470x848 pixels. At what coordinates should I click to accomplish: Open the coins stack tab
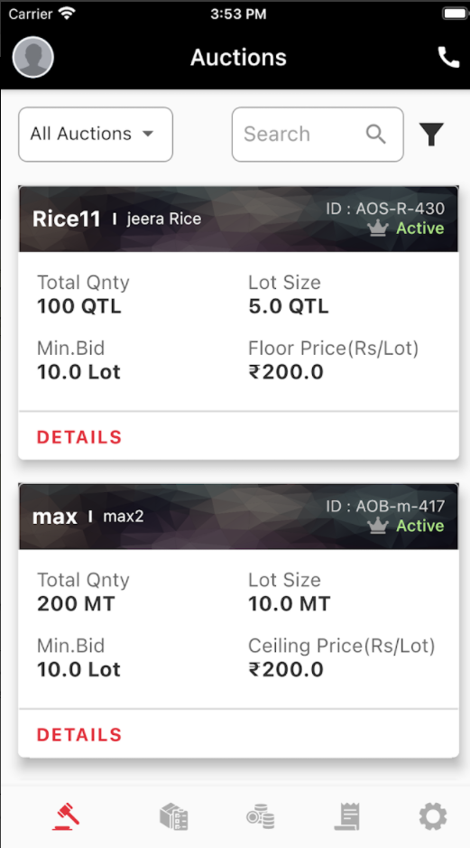coord(261,816)
